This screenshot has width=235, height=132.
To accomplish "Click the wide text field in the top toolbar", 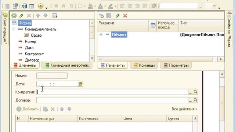I will tap(179, 6).
